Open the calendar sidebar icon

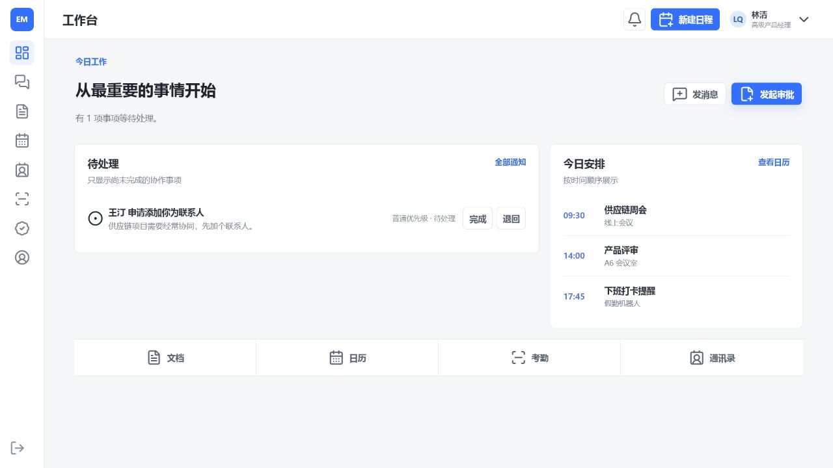tap(22, 140)
